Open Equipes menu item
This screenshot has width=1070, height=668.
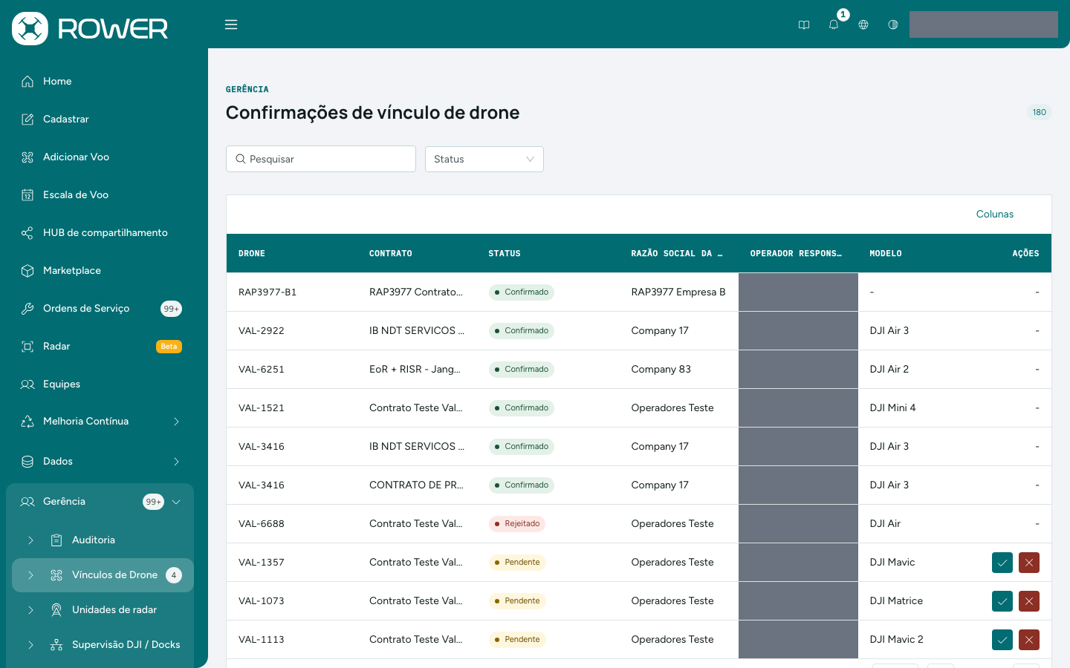coord(101,384)
